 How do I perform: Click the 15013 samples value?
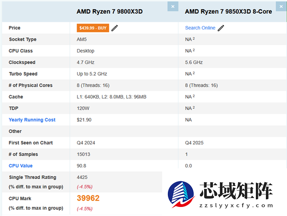tap(83, 154)
